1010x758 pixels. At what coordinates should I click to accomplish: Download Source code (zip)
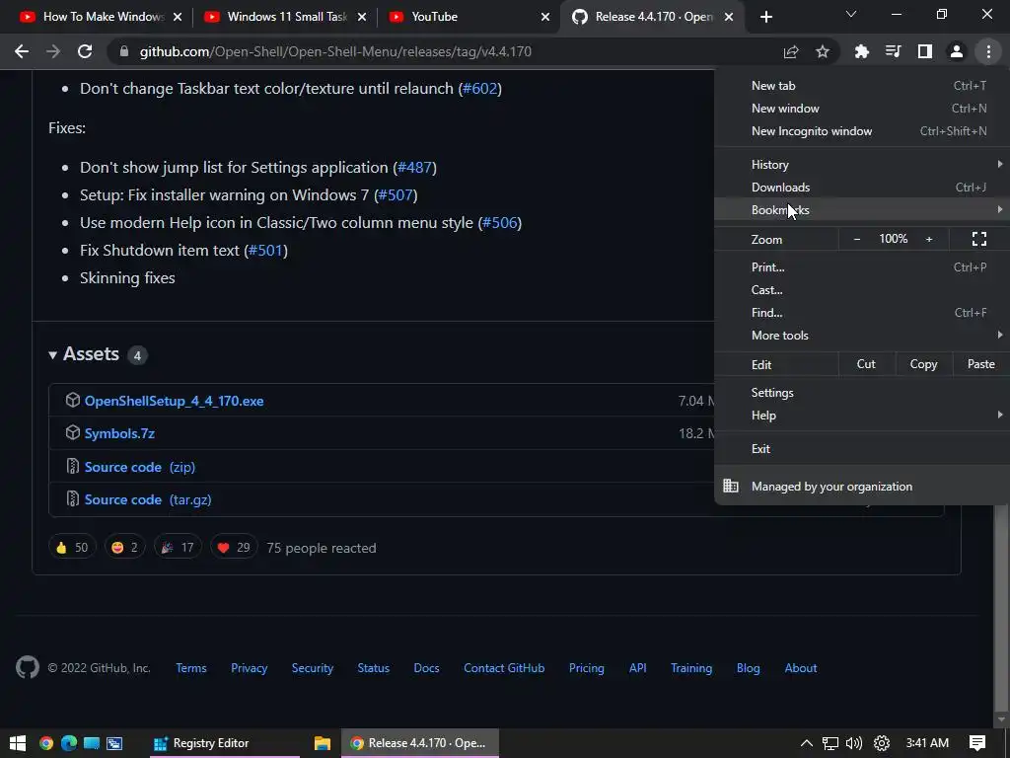pos(140,467)
